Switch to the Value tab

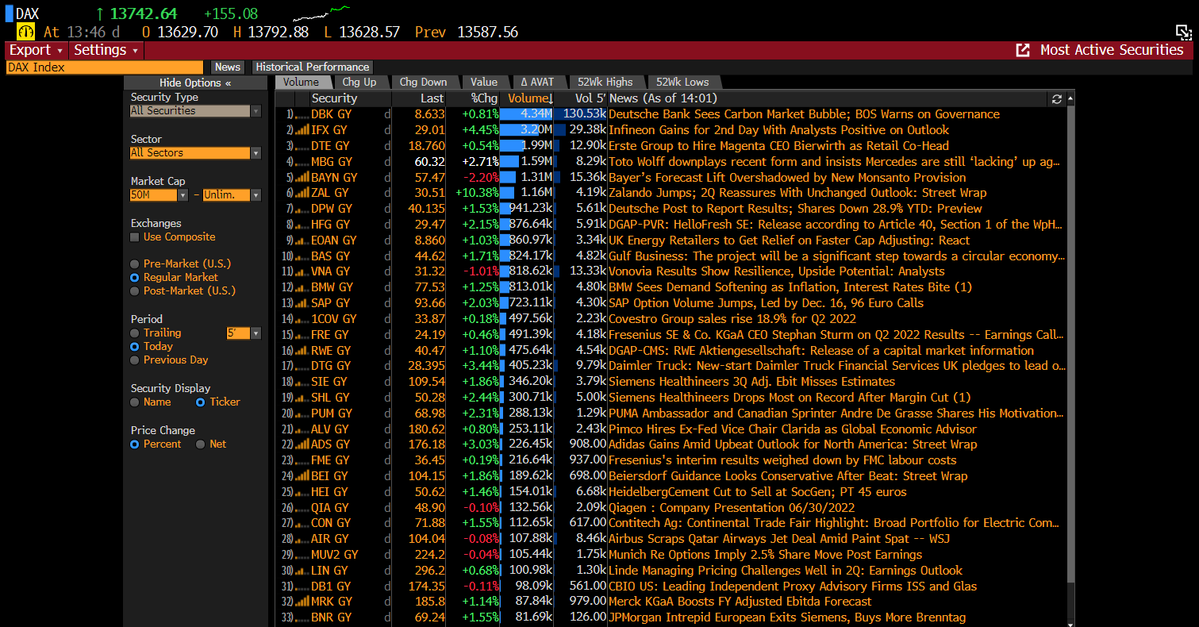484,82
